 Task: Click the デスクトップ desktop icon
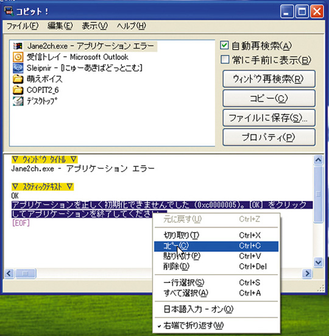click(18, 101)
